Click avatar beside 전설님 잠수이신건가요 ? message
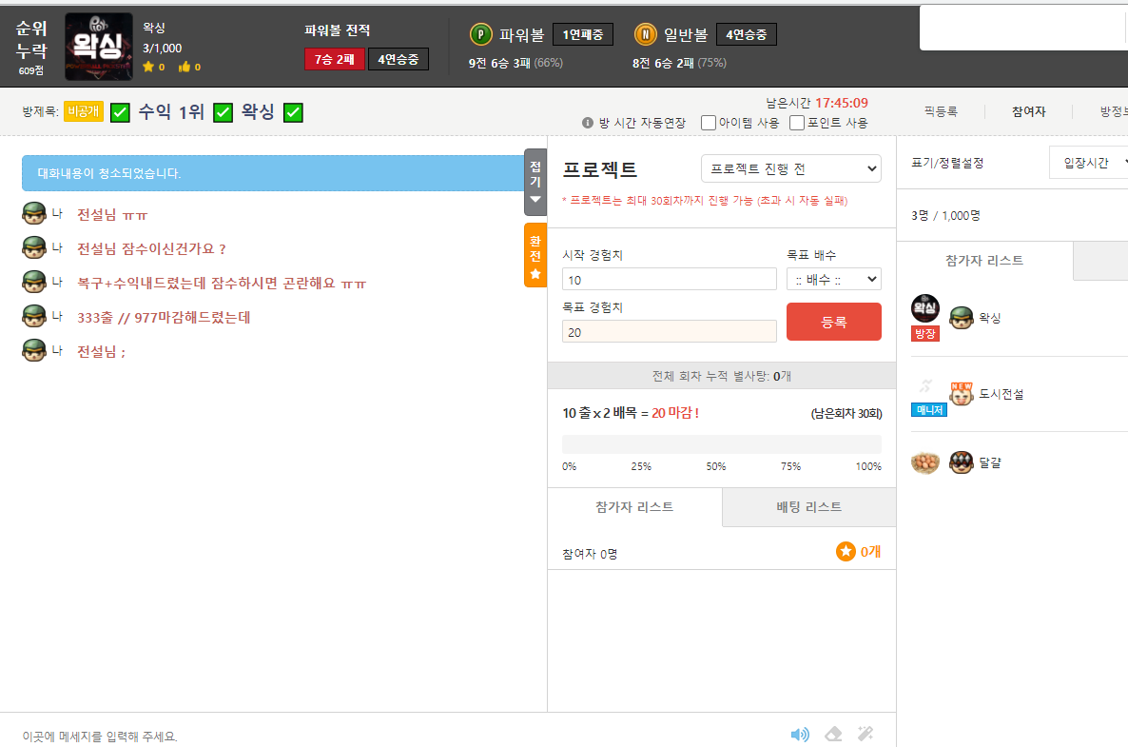 point(34,247)
